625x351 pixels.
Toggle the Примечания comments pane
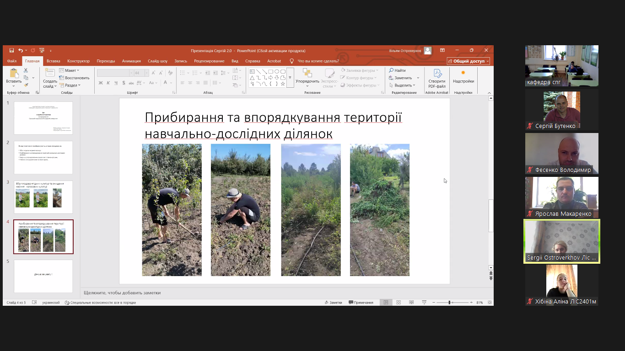tap(361, 303)
